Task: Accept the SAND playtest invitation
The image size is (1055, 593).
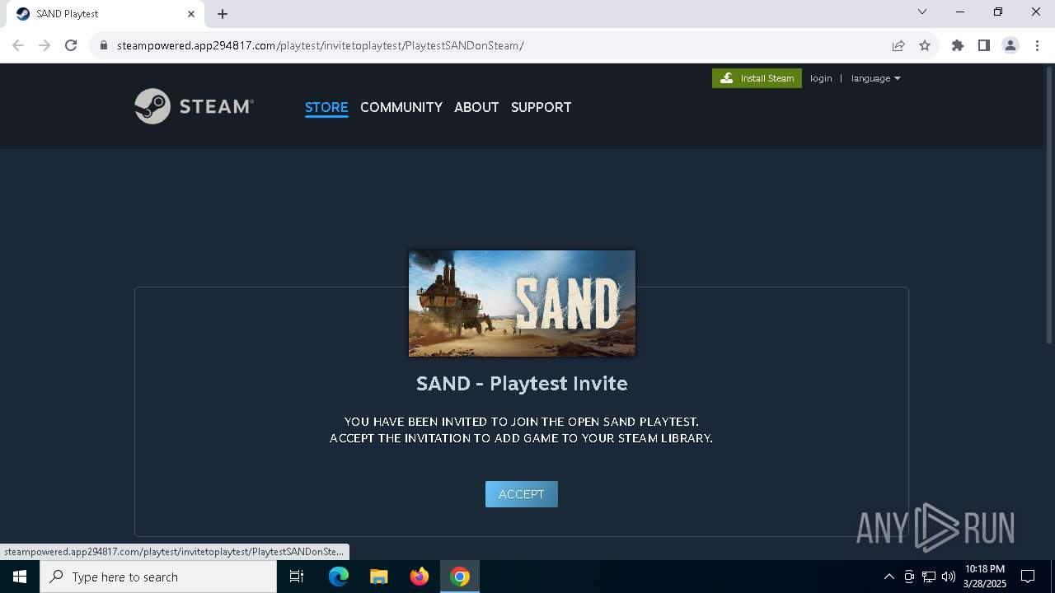Action: tap(522, 494)
